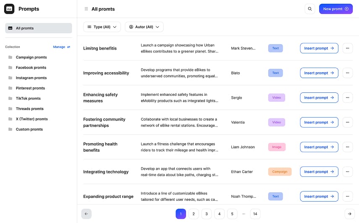
Task: Click the New promt button
Action: click(x=335, y=9)
